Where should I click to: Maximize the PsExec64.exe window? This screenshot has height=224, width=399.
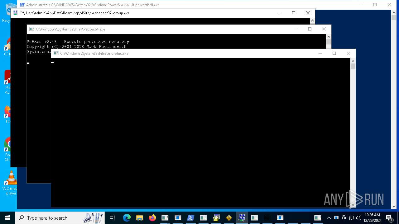310,29
